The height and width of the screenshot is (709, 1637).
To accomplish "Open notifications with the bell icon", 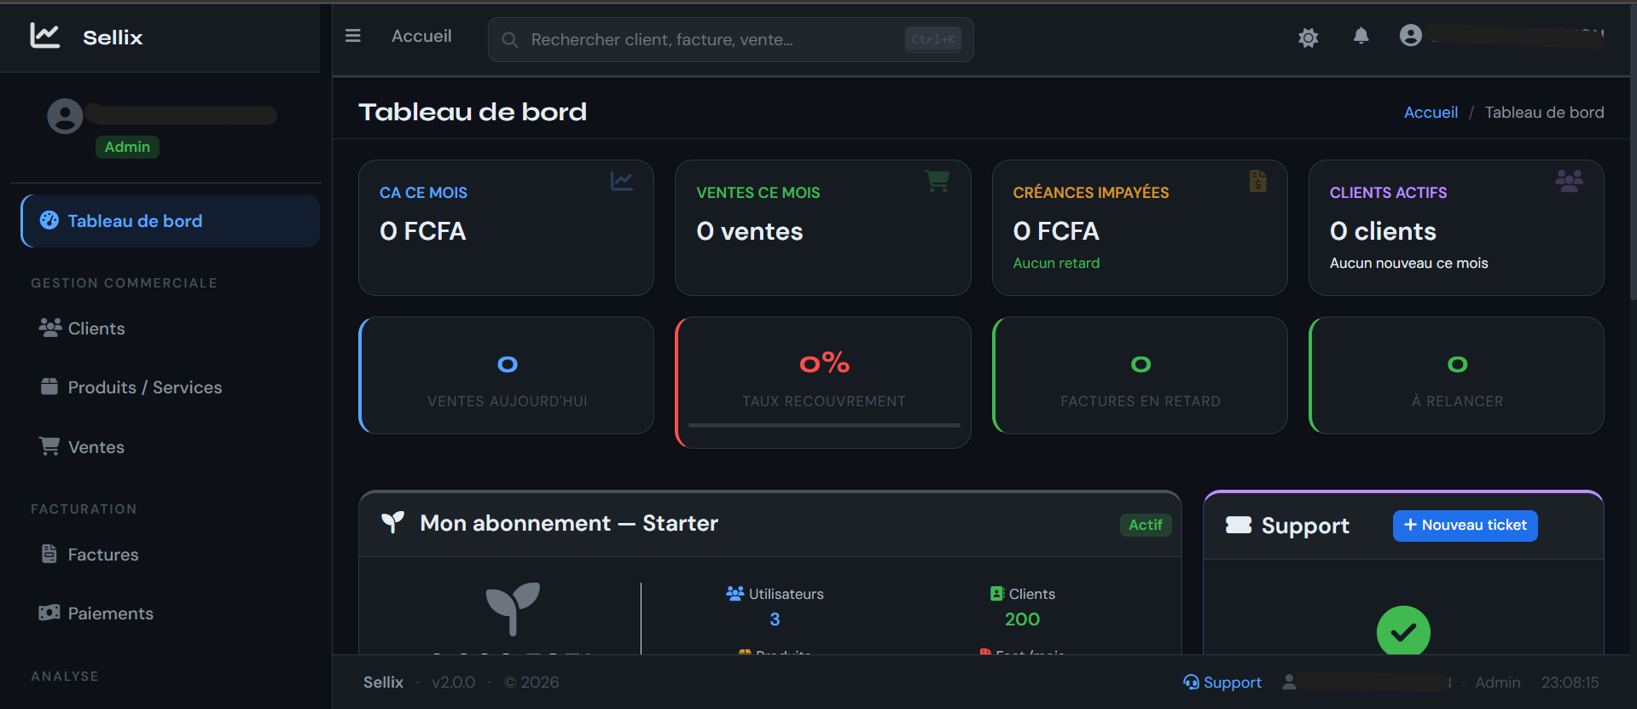I will (x=1361, y=36).
